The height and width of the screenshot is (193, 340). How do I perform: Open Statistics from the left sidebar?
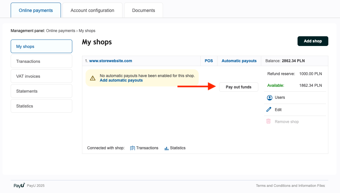pos(41,106)
